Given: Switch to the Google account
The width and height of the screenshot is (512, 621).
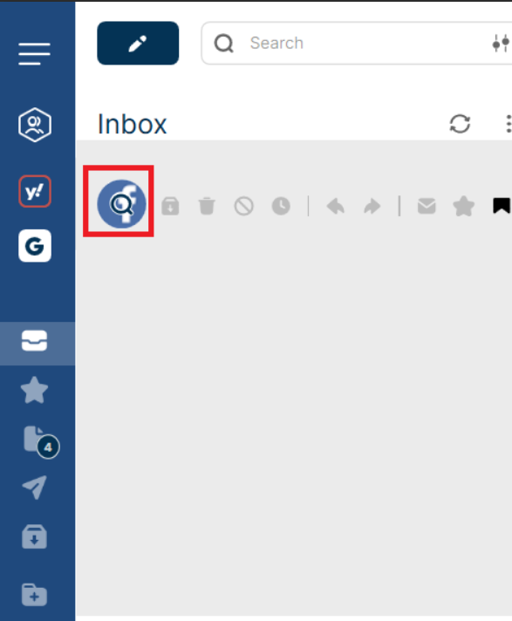Looking at the screenshot, I should point(35,246).
